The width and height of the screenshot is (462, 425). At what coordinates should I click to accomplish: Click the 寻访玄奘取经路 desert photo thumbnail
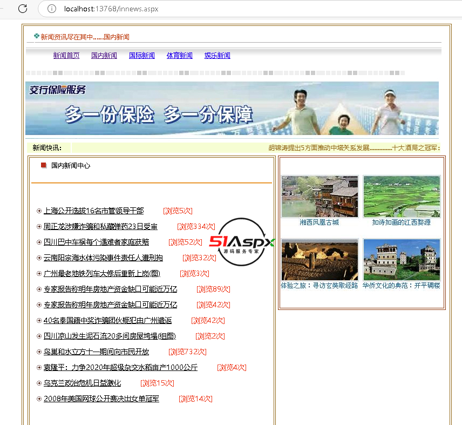(320, 260)
